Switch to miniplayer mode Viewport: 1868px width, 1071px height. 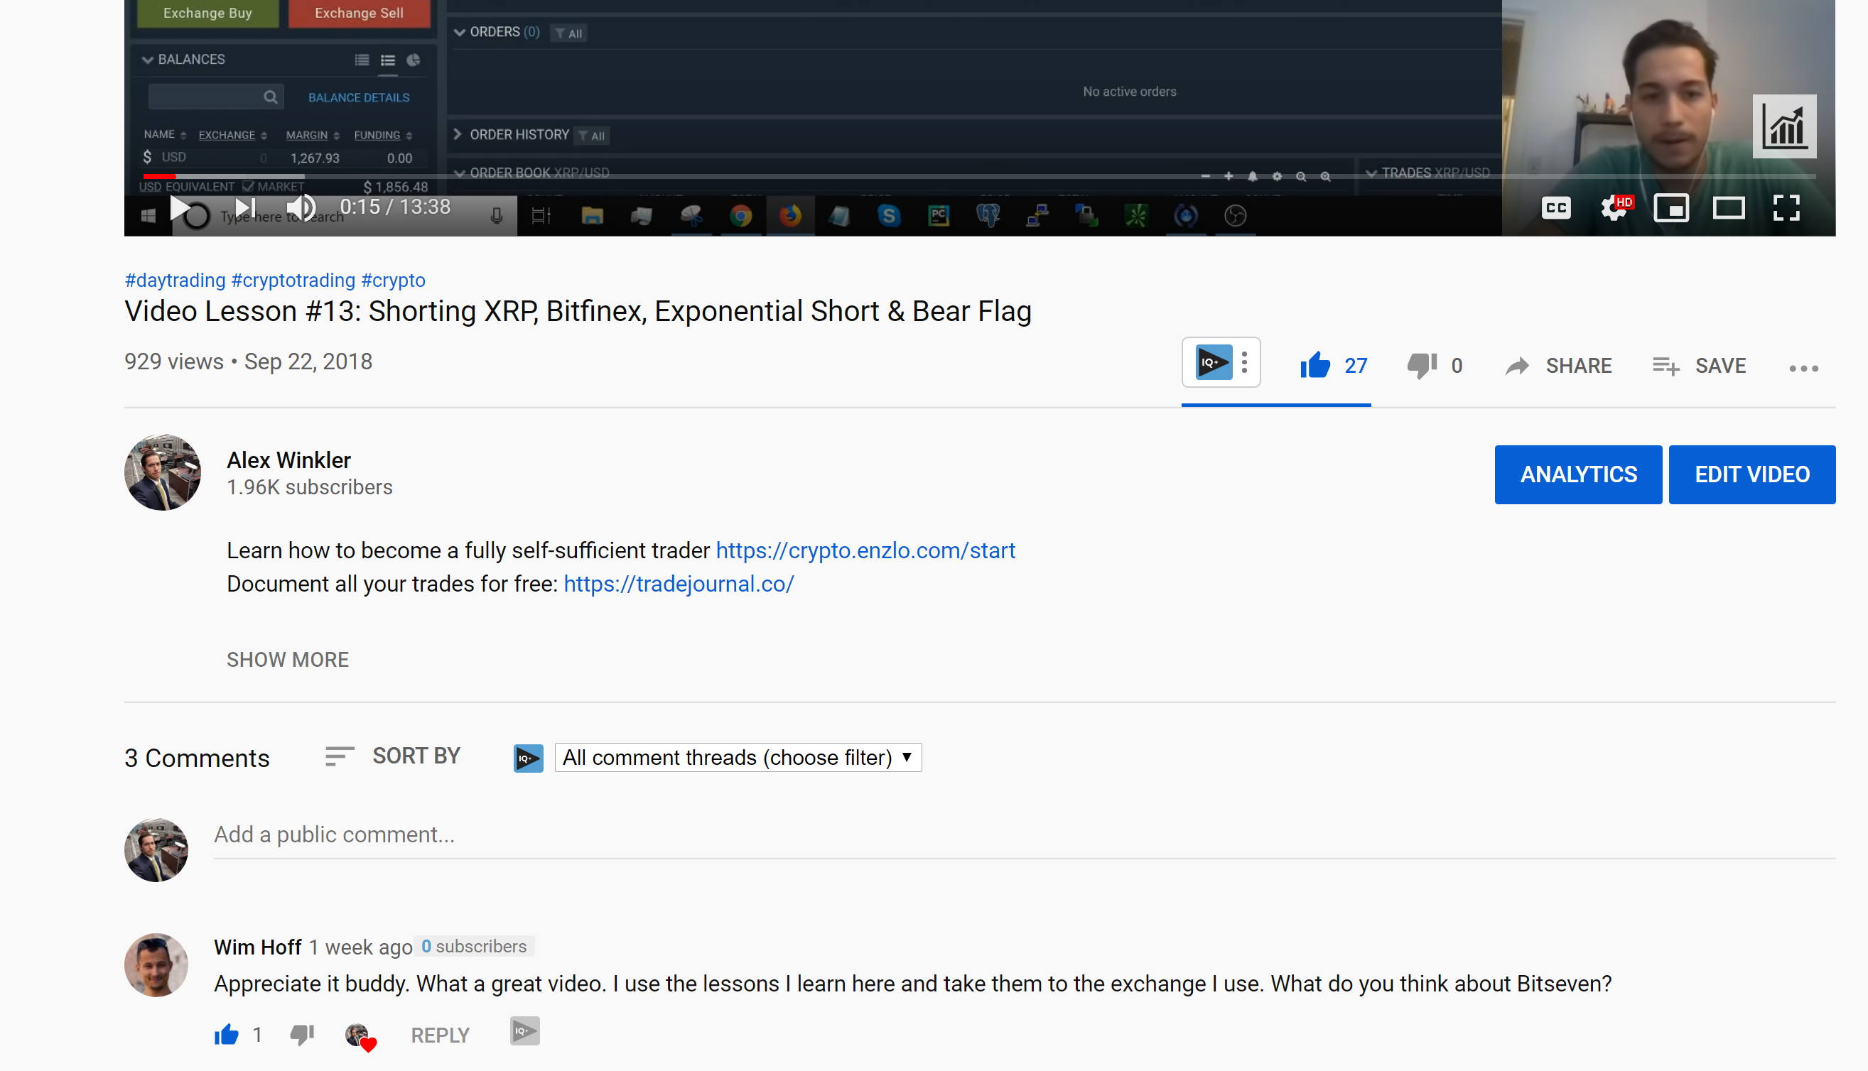pyautogui.click(x=1671, y=207)
